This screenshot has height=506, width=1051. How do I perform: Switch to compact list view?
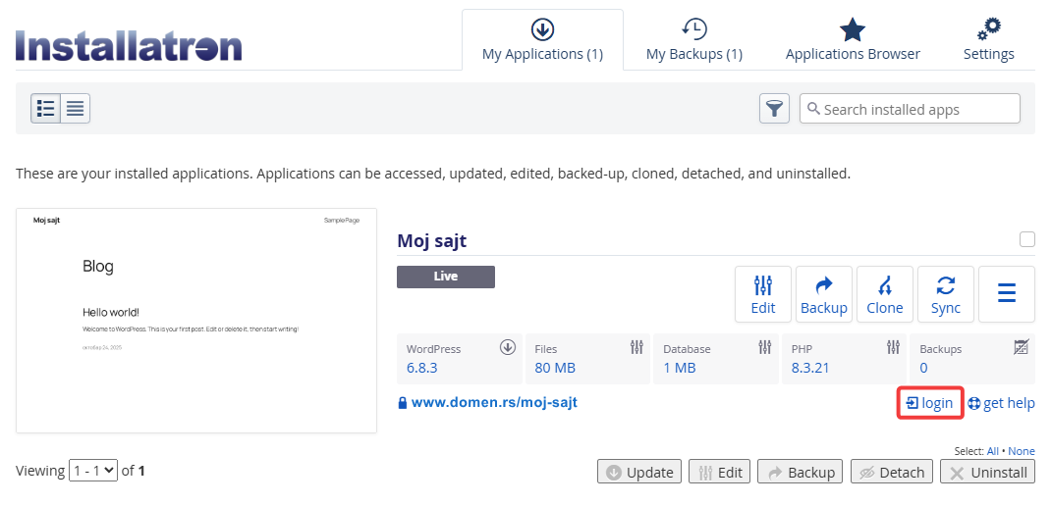(76, 109)
